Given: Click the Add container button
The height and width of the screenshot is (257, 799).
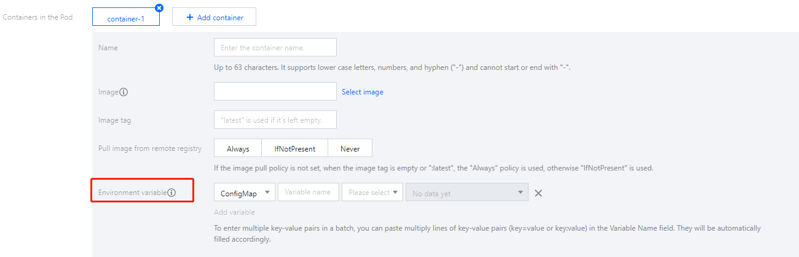Looking at the screenshot, I should (214, 18).
